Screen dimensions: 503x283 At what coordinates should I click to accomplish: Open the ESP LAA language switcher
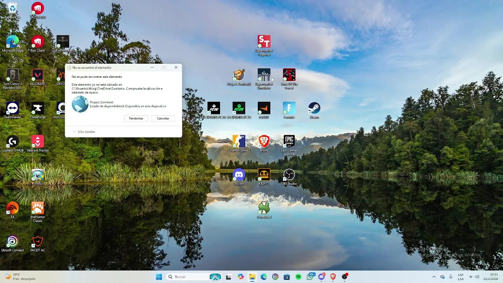click(x=461, y=277)
